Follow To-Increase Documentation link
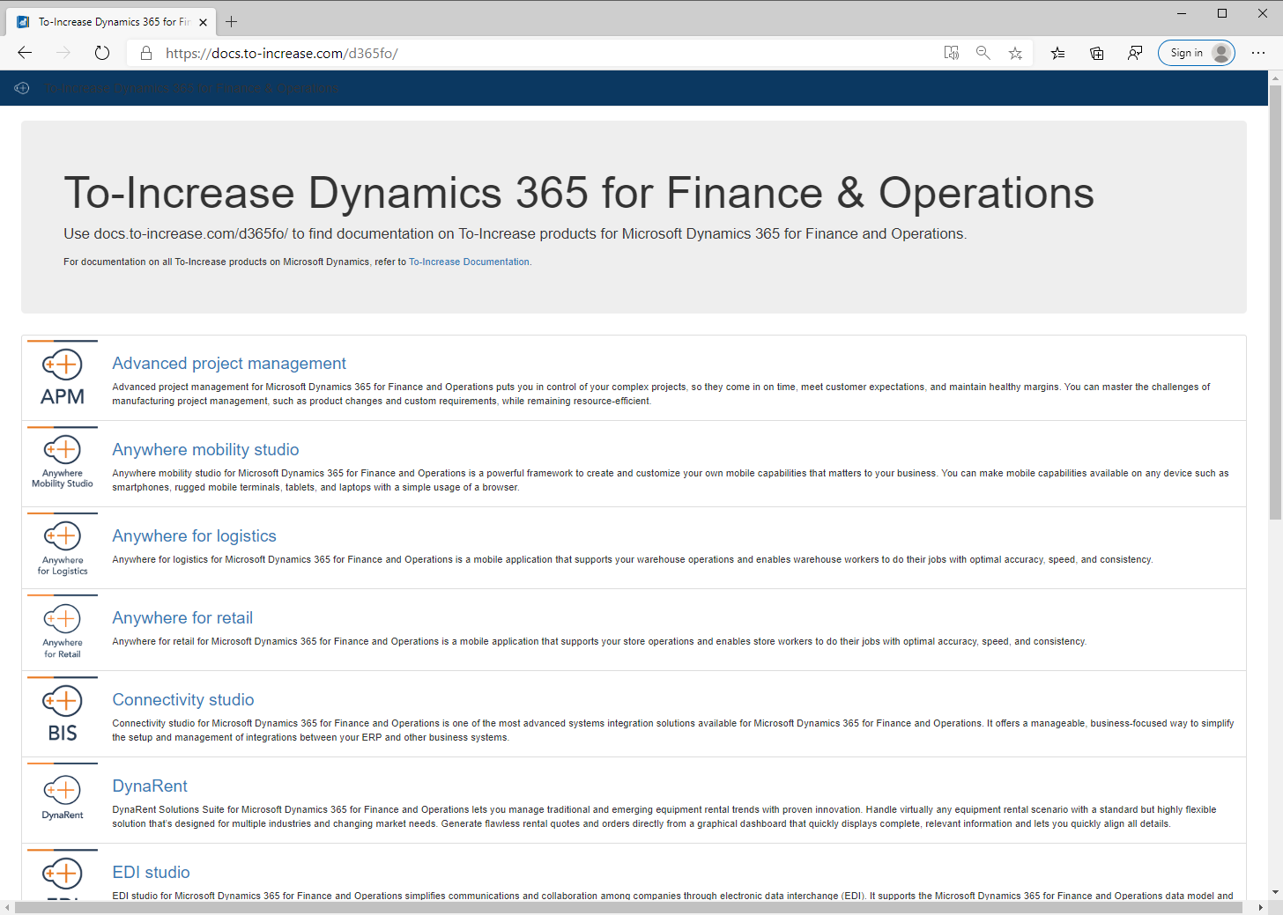The height and width of the screenshot is (915, 1283). [x=469, y=262]
